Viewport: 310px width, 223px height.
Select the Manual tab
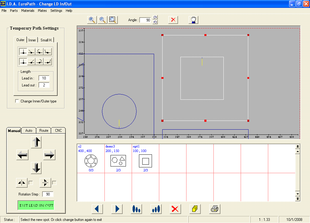14,131
